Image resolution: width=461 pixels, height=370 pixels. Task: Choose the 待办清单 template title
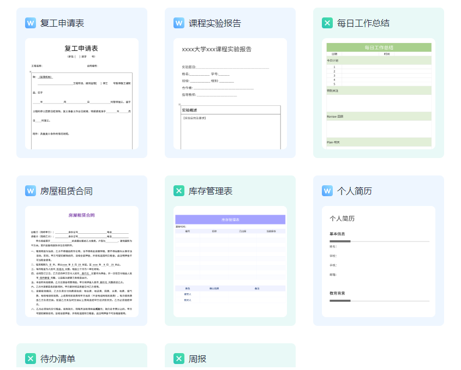(x=58, y=359)
